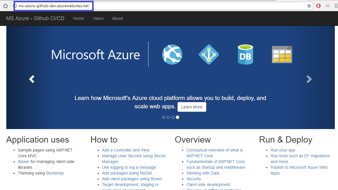The height and width of the screenshot is (190, 338).
Task: Click the browser home icon
Action: point(5,6)
